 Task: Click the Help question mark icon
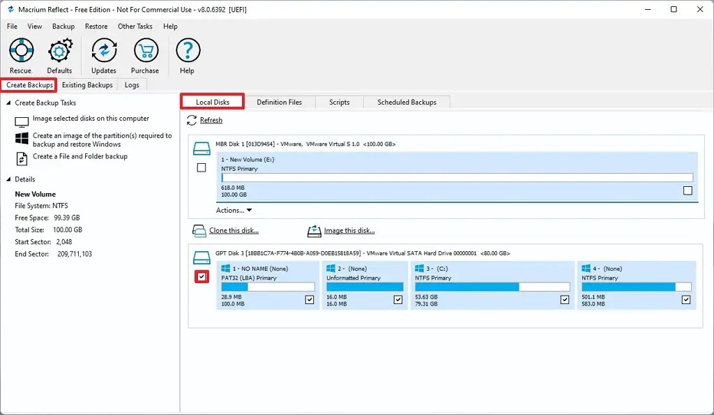coord(186,50)
